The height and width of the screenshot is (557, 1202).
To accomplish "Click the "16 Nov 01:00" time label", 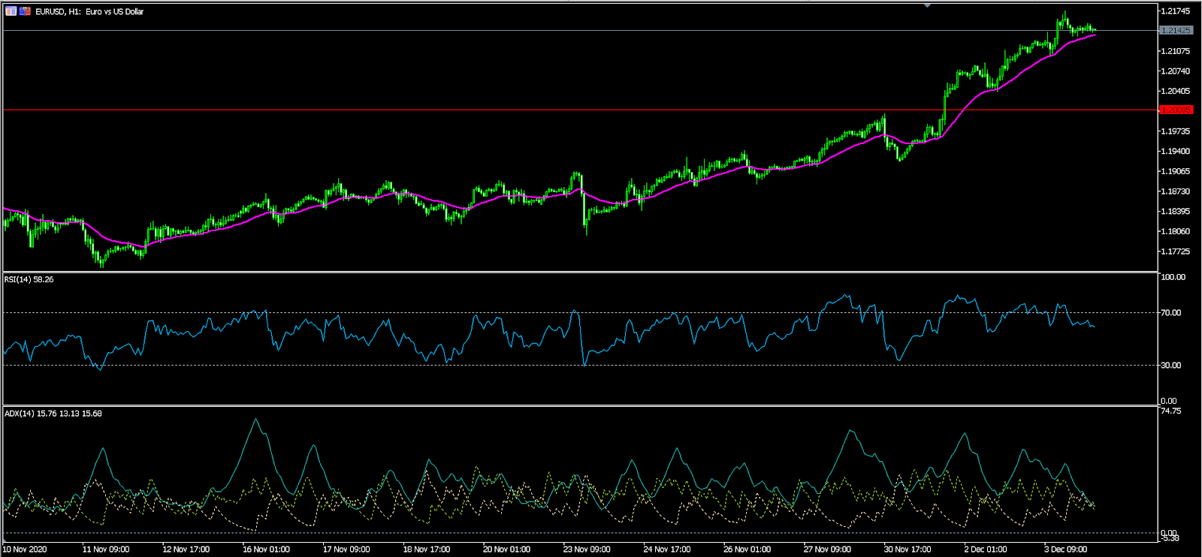I will tap(266, 549).
